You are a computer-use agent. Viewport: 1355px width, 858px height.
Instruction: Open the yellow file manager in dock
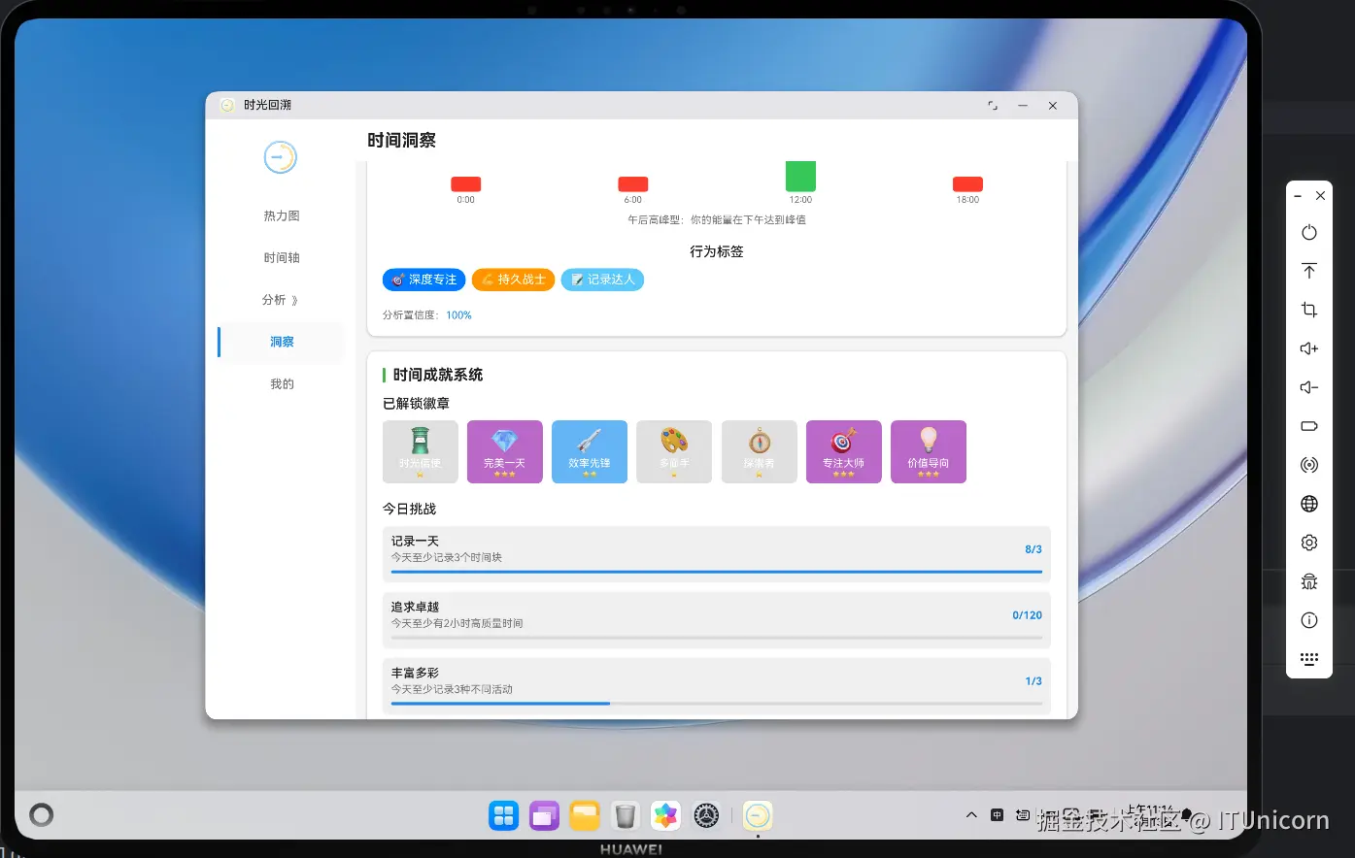pyautogui.click(x=585, y=816)
